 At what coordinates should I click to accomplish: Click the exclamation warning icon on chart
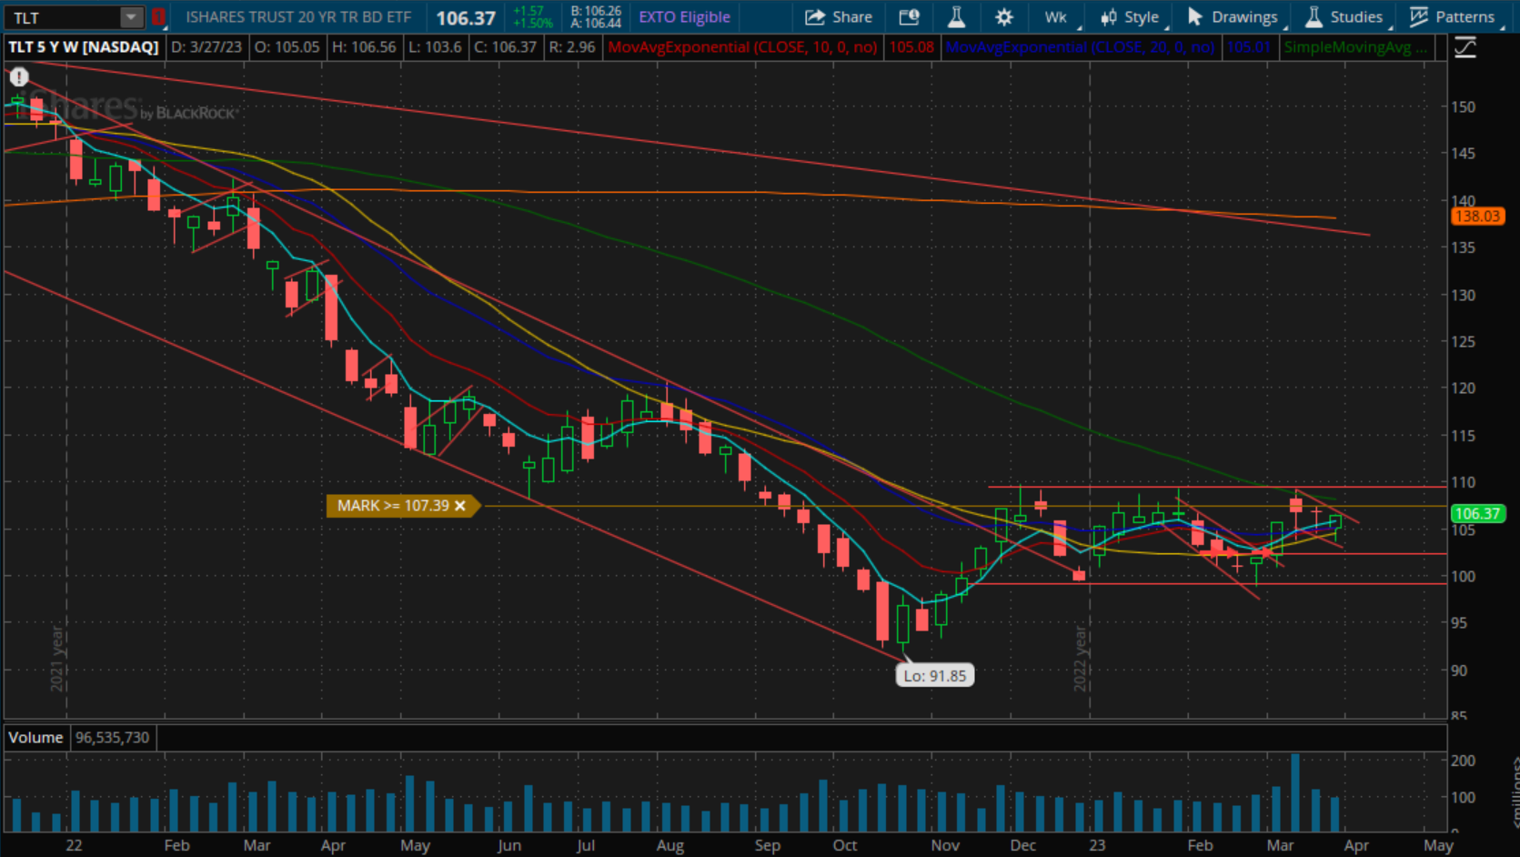point(19,77)
